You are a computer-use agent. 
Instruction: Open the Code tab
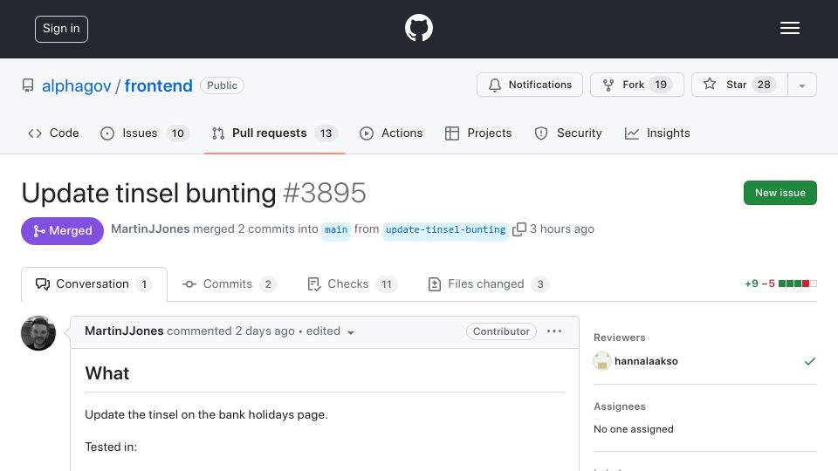coord(53,133)
